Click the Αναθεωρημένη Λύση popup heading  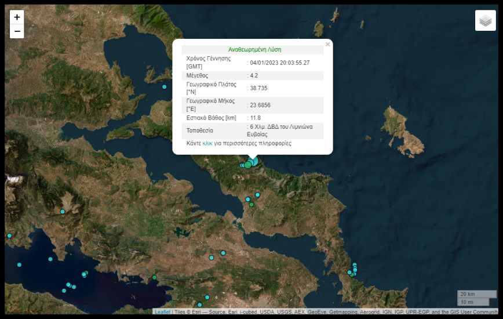(x=254, y=50)
